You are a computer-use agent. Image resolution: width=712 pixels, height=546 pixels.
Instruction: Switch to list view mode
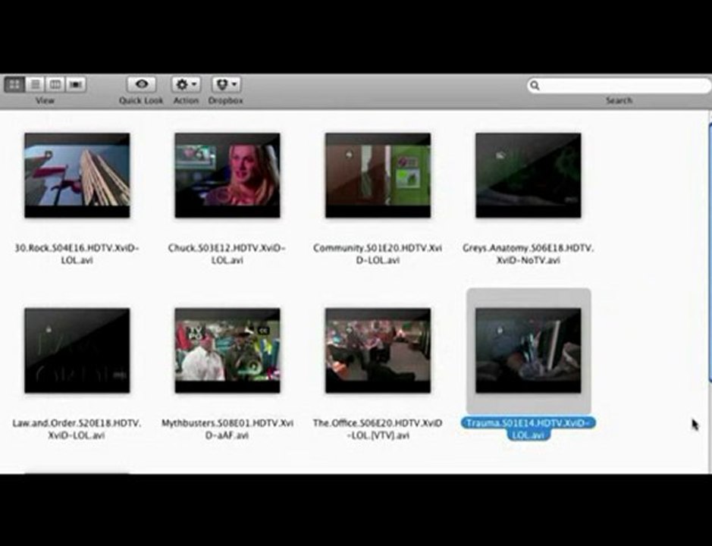(35, 84)
